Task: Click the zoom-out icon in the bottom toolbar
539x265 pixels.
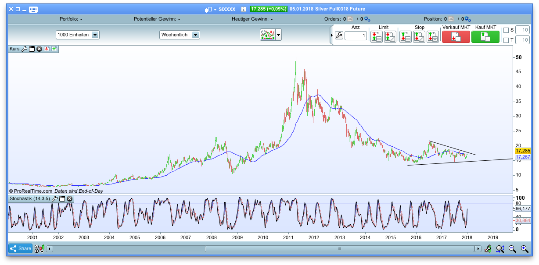Action: (511, 248)
